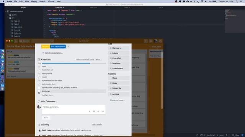Open the Trello profile avatar menu

point(155,41)
